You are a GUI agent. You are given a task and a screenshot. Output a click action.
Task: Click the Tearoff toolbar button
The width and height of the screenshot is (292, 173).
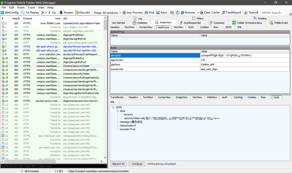tap(251, 13)
